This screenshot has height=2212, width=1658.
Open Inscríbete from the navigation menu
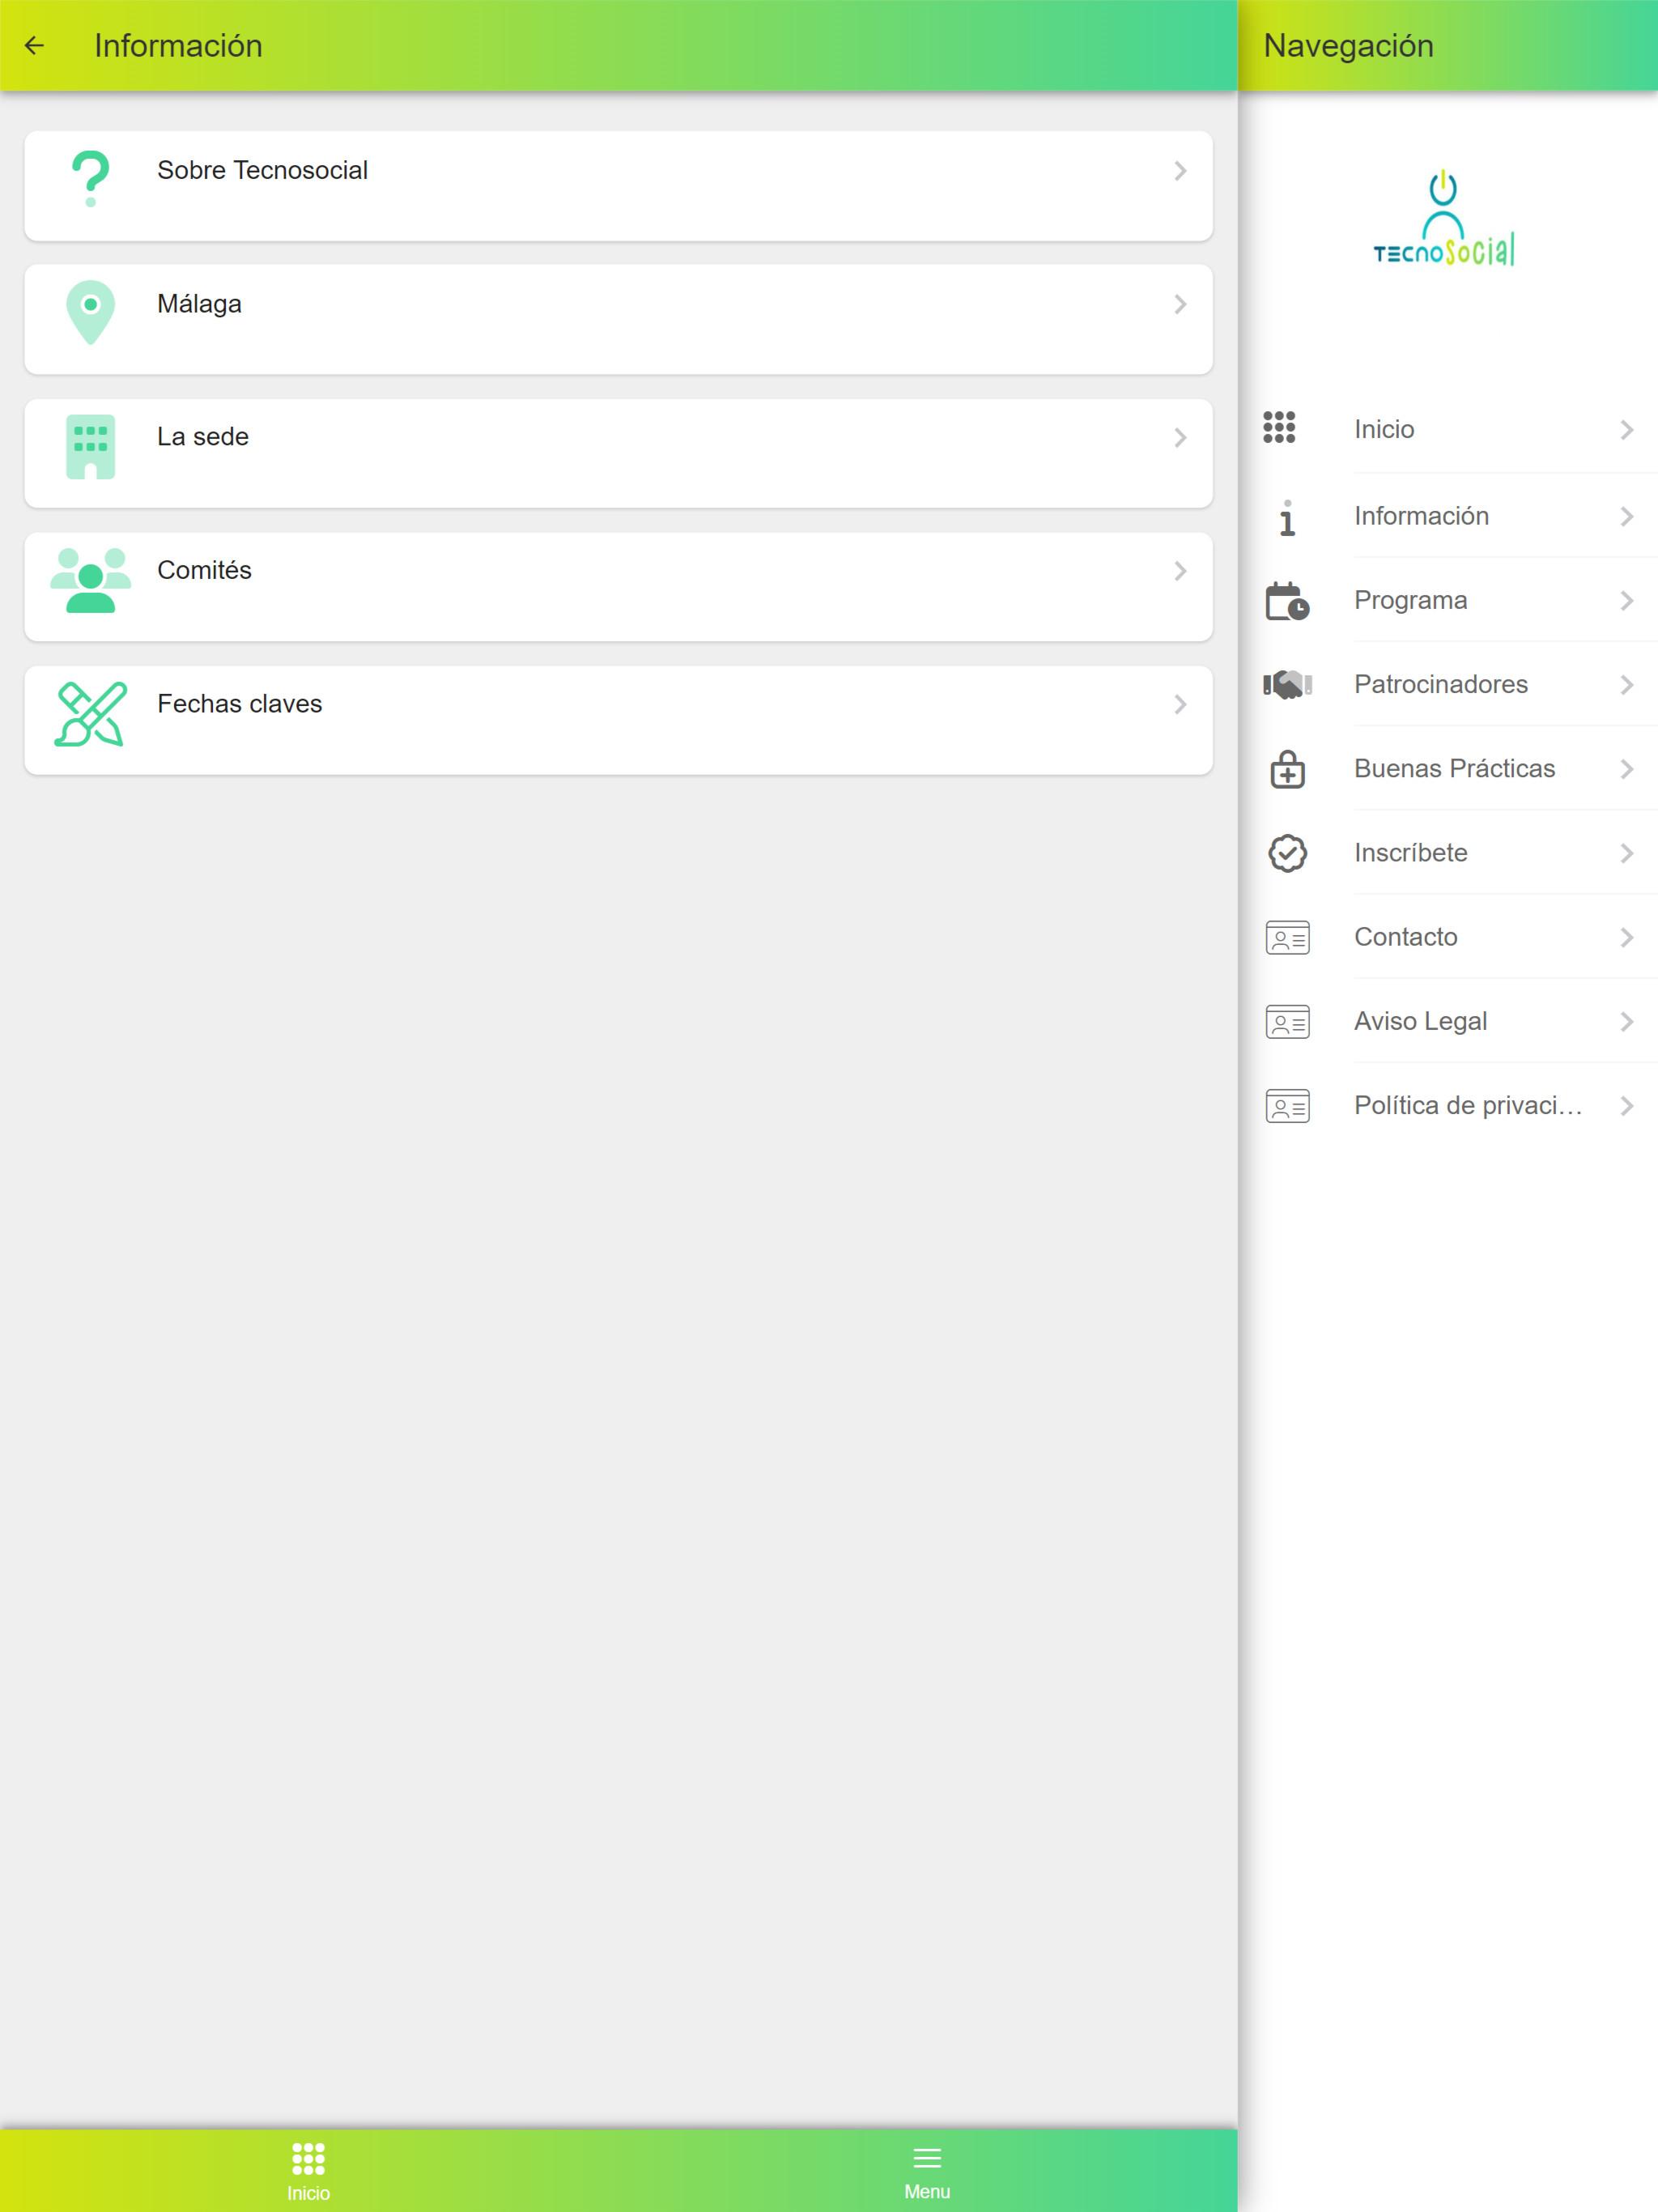1448,852
